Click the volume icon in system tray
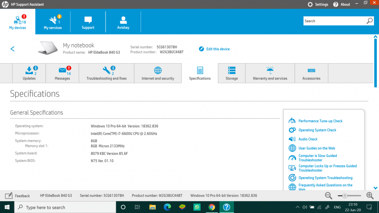The image size is (379, 213). 305,207
